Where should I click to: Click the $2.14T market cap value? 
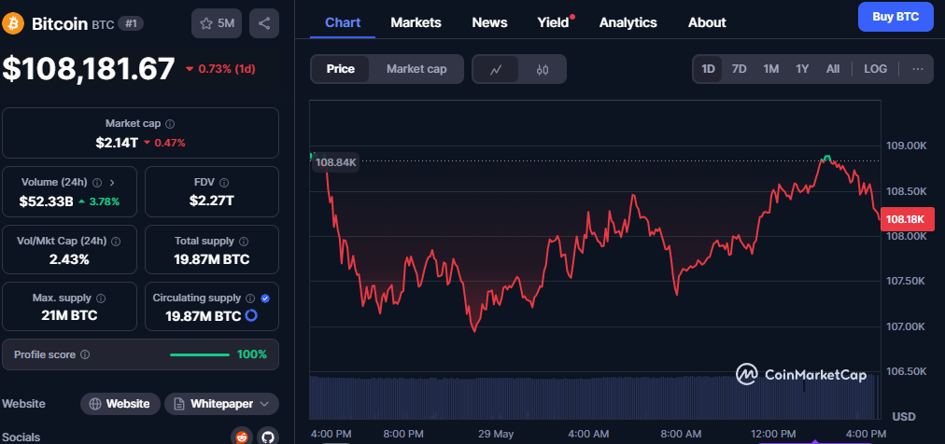pos(117,144)
